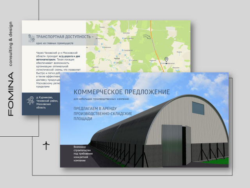
Task: Click the caption Возможно строительство под требования
Action: [83, 150]
